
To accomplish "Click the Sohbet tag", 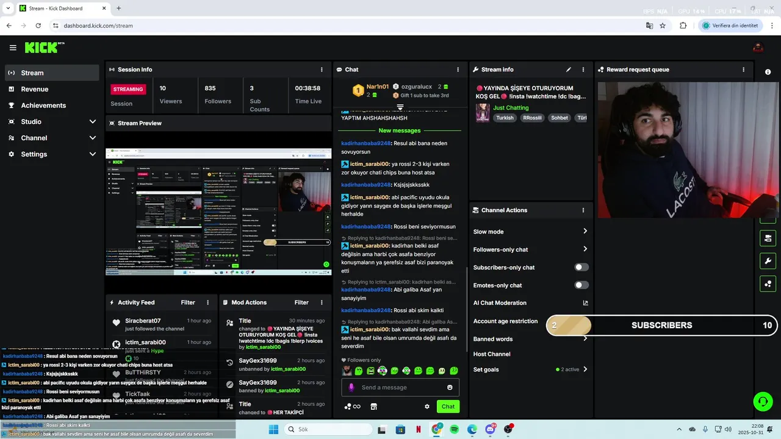I will click(560, 118).
